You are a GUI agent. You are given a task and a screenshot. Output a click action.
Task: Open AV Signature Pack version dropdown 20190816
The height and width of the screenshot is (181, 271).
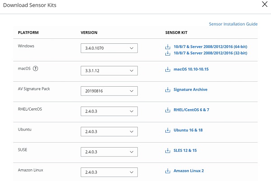click(109, 91)
